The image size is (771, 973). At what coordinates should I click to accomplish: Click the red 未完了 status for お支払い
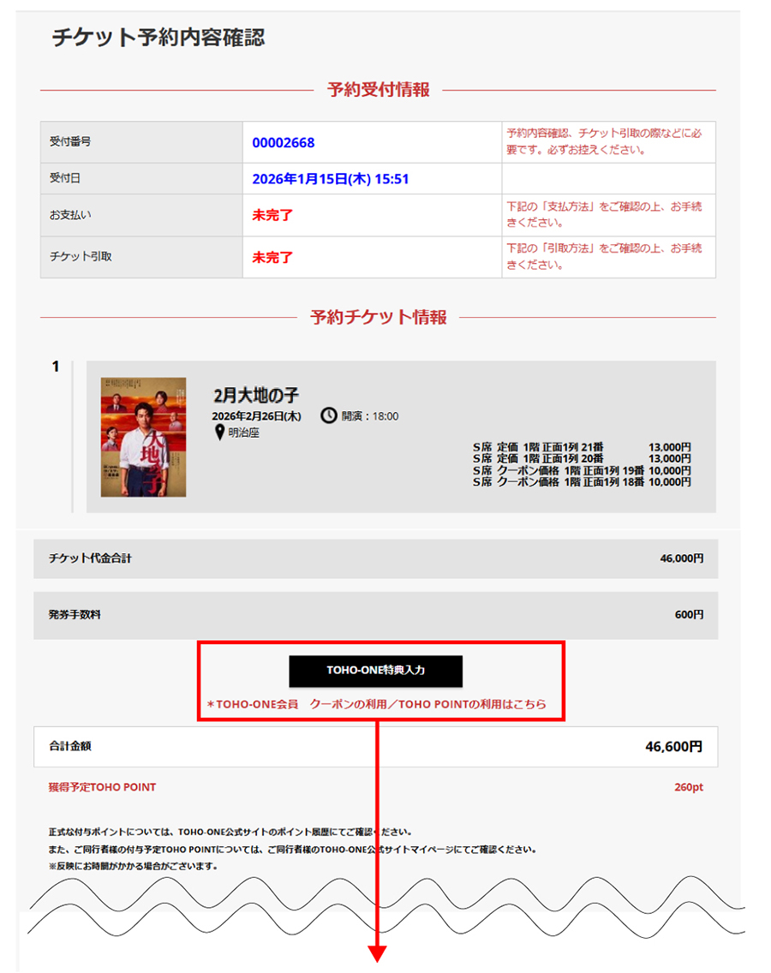(272, 215)
